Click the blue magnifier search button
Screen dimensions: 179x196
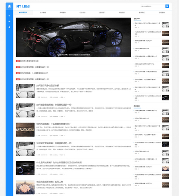click(x=167, y=6)
